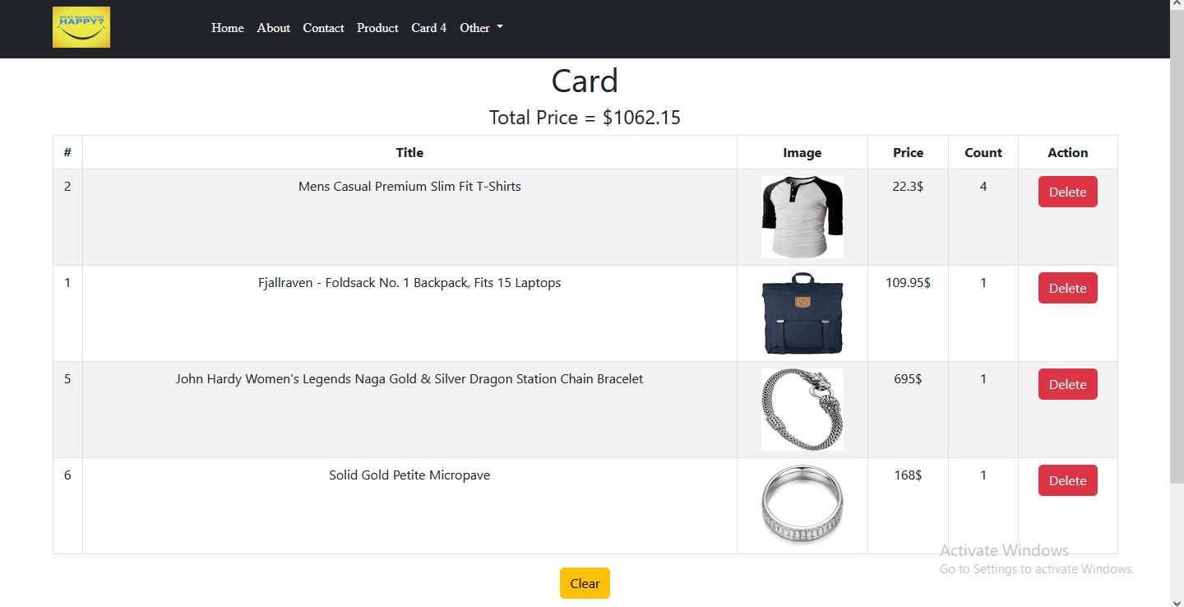This screenshot has width=1184, height=607.
Task: Click the silver dragon bracelet image
Action: point(802,409)
